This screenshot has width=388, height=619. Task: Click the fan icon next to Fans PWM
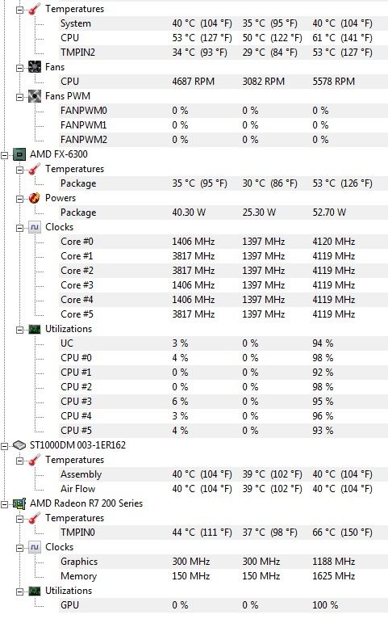pyautogui.click(x=35, y=96)
